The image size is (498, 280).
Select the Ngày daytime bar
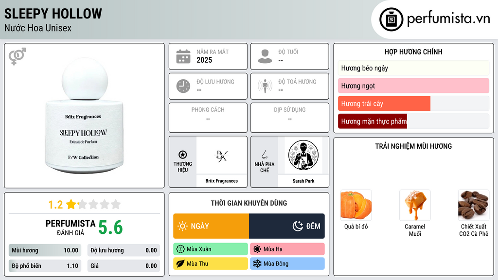[211, 226]
